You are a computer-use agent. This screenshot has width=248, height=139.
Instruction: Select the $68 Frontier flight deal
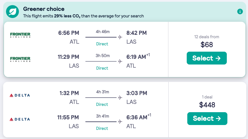(206, 58)
